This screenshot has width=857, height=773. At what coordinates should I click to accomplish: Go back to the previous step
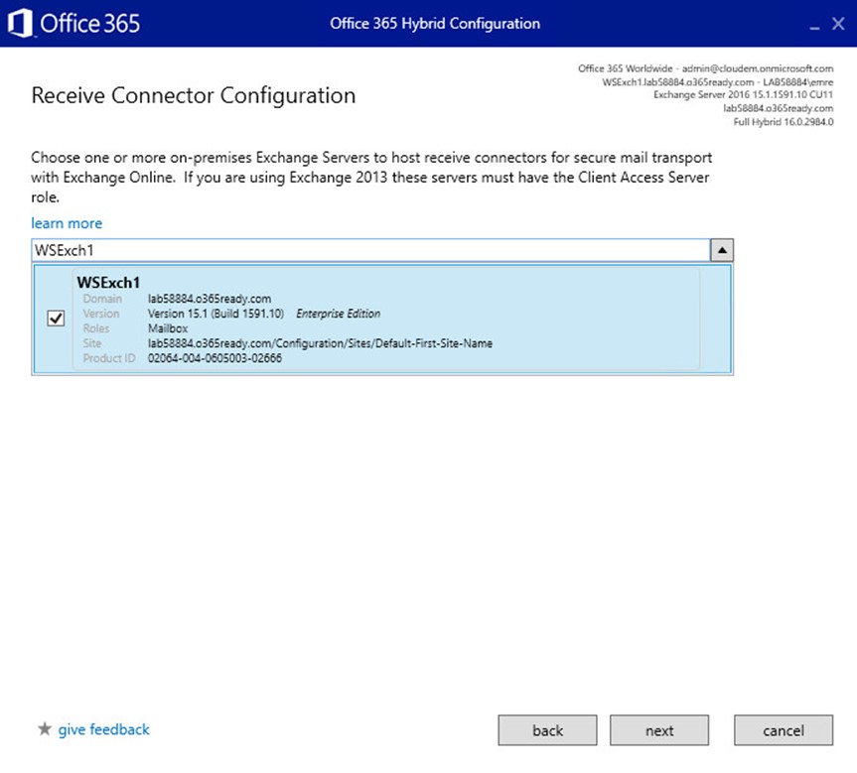click(547, 730)
